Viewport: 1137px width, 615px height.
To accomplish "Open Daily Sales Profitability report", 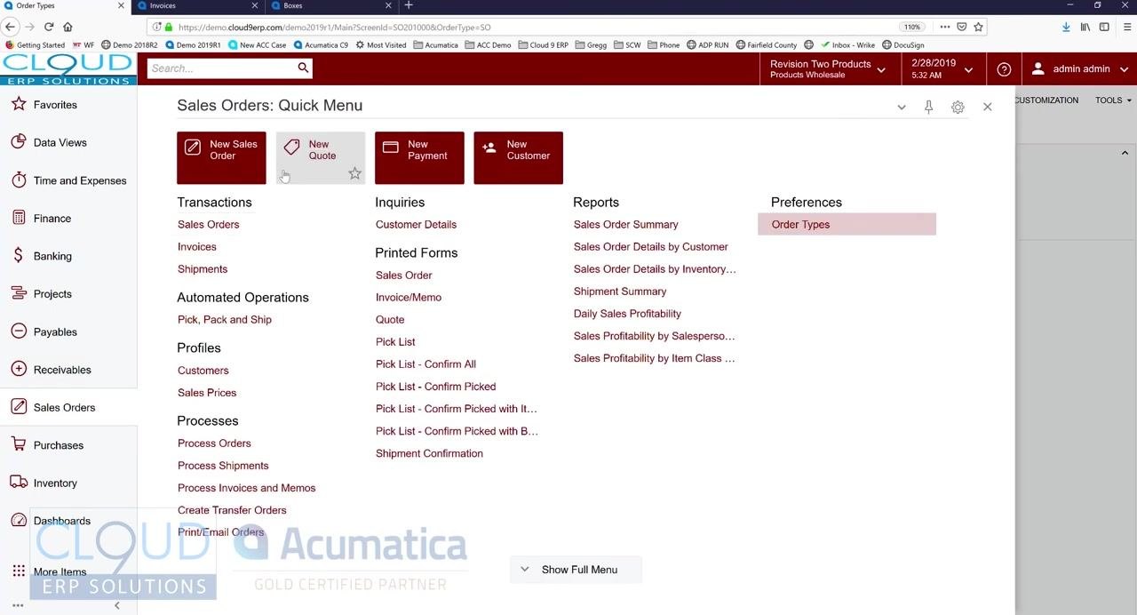I will click(x=627, y=314).
